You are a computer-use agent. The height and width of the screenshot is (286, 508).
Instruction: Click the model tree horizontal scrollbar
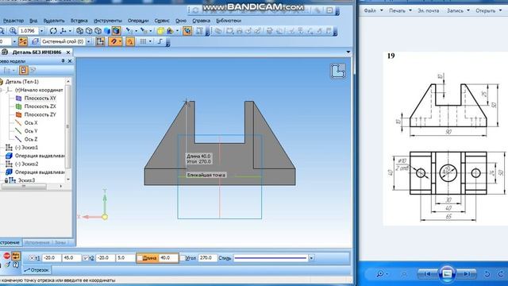24,187
